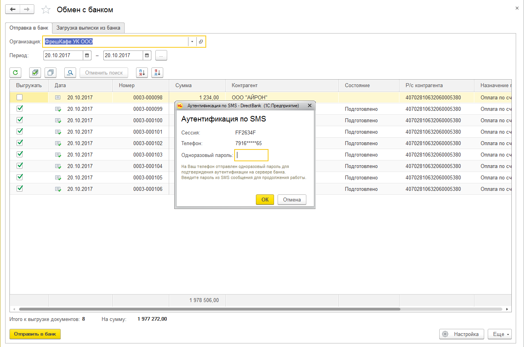This screenshot has width=524, height=347.
Task: Click document icon in row 0003-000102
Action: [x=58, y=143]
